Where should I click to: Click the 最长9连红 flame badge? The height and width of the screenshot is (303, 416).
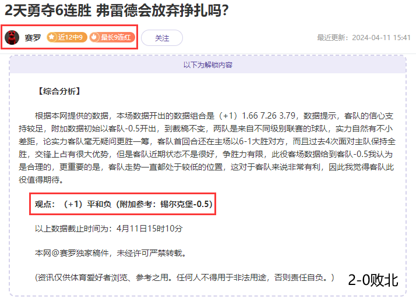(112, 37)
